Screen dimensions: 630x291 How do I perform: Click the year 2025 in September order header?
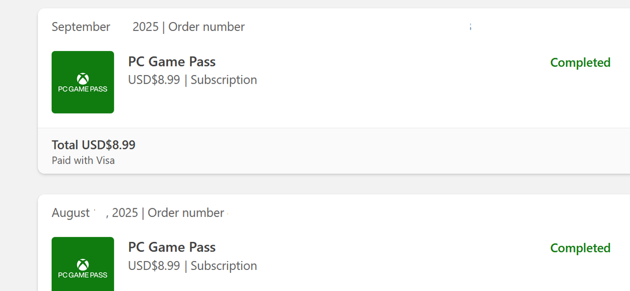click(x=145, y=27)
